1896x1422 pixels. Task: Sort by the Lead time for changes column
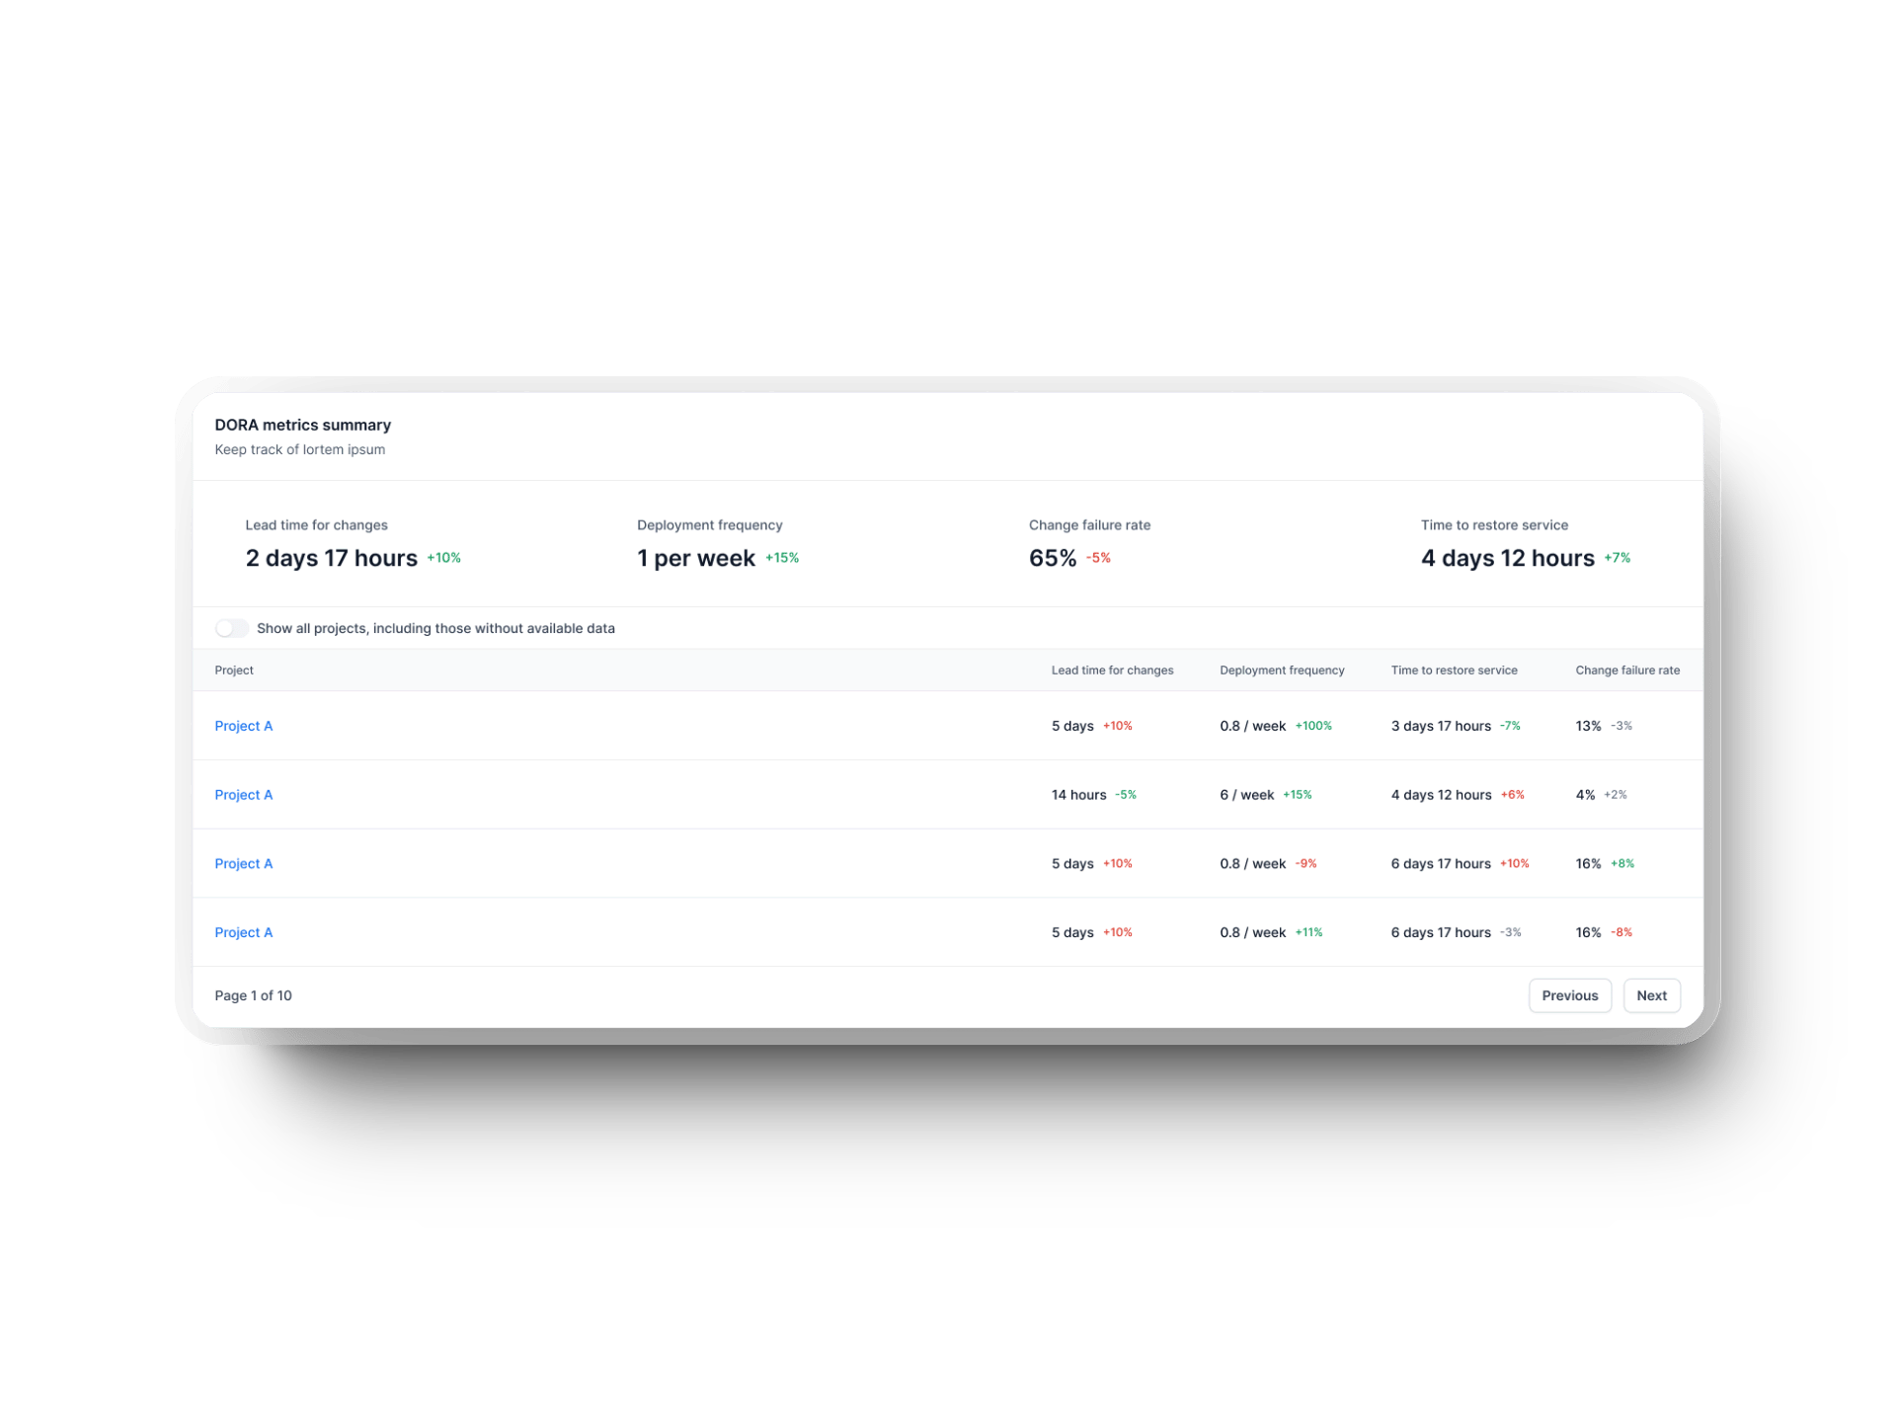pyautogui.click(x=1112, y=670)
